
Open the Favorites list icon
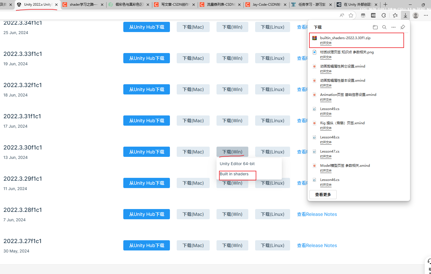tap(395, 15)
